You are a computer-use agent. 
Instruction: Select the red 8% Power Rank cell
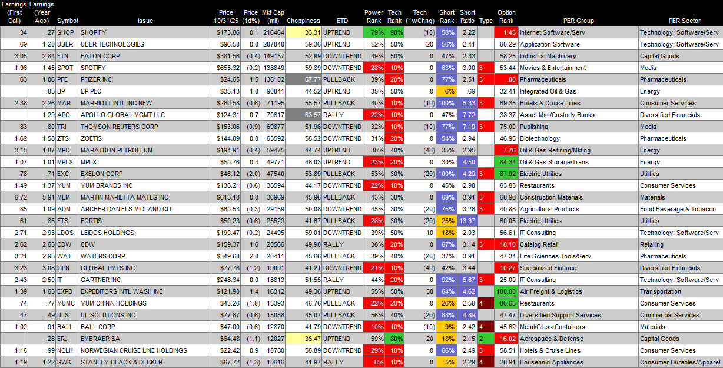tap(373, 362)
